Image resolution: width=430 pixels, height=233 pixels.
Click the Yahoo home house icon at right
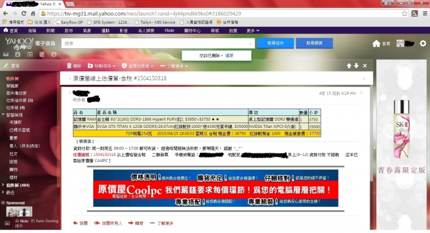coord(376,44)
